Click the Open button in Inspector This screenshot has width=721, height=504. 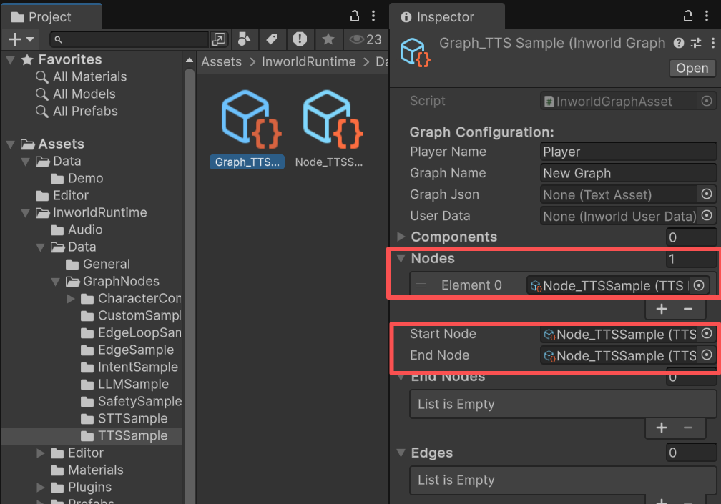692,68
